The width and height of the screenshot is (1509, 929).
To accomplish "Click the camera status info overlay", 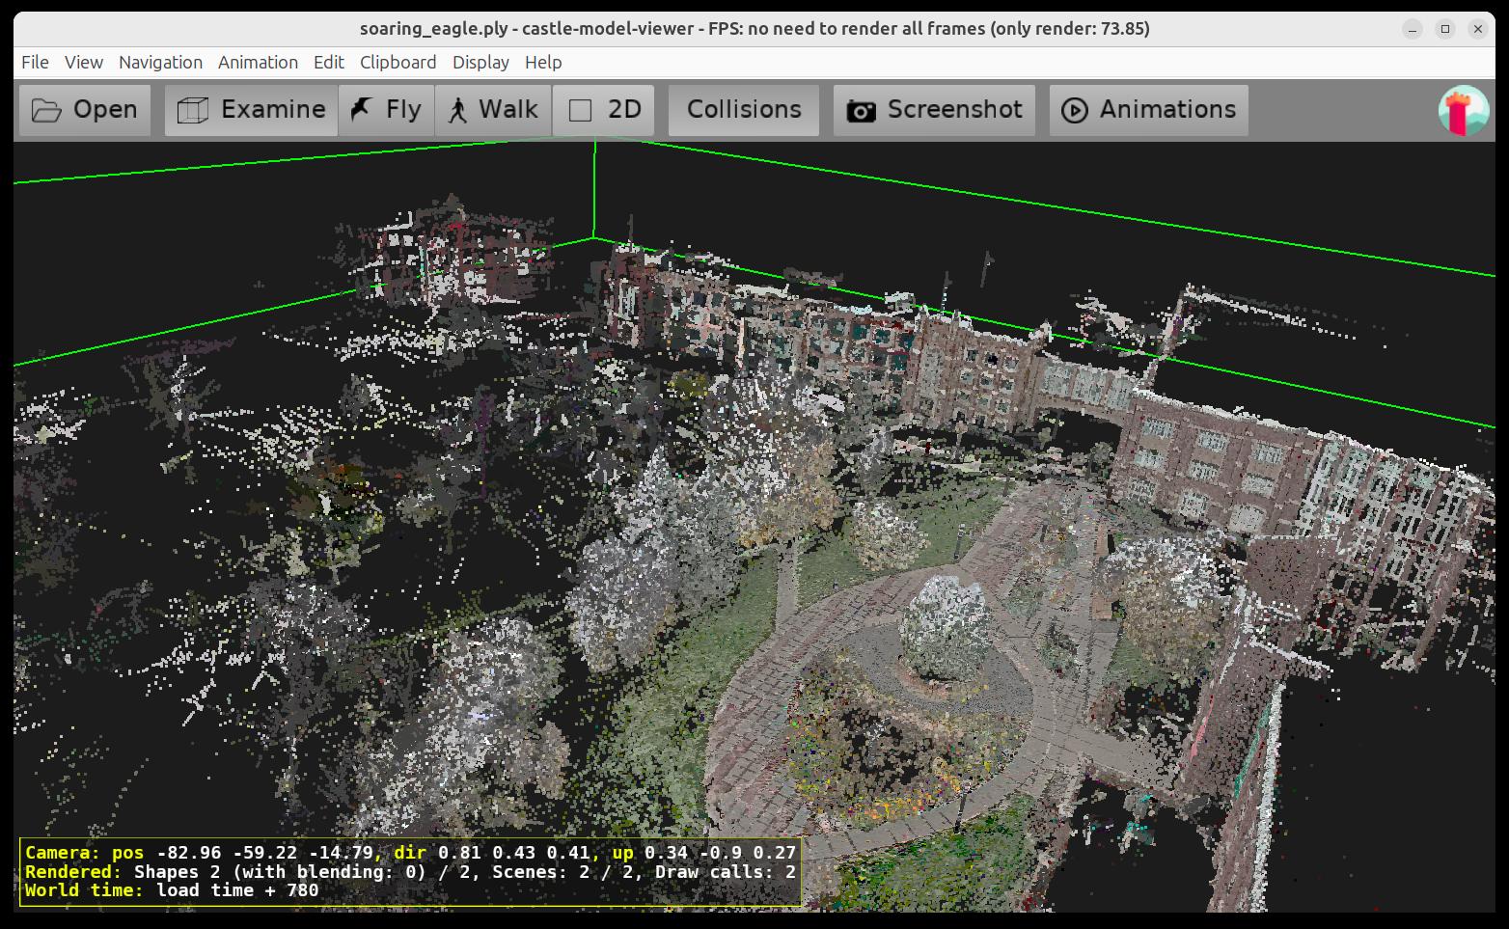I will coord(410,871).
